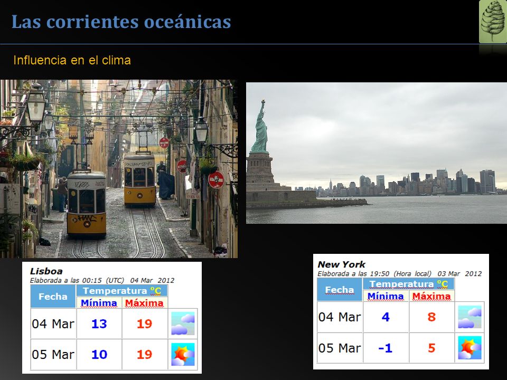Click the title 'Las corrientes oceánicas'
The height and width of the screenshot is (380, 507).
(x=121, y=22)
